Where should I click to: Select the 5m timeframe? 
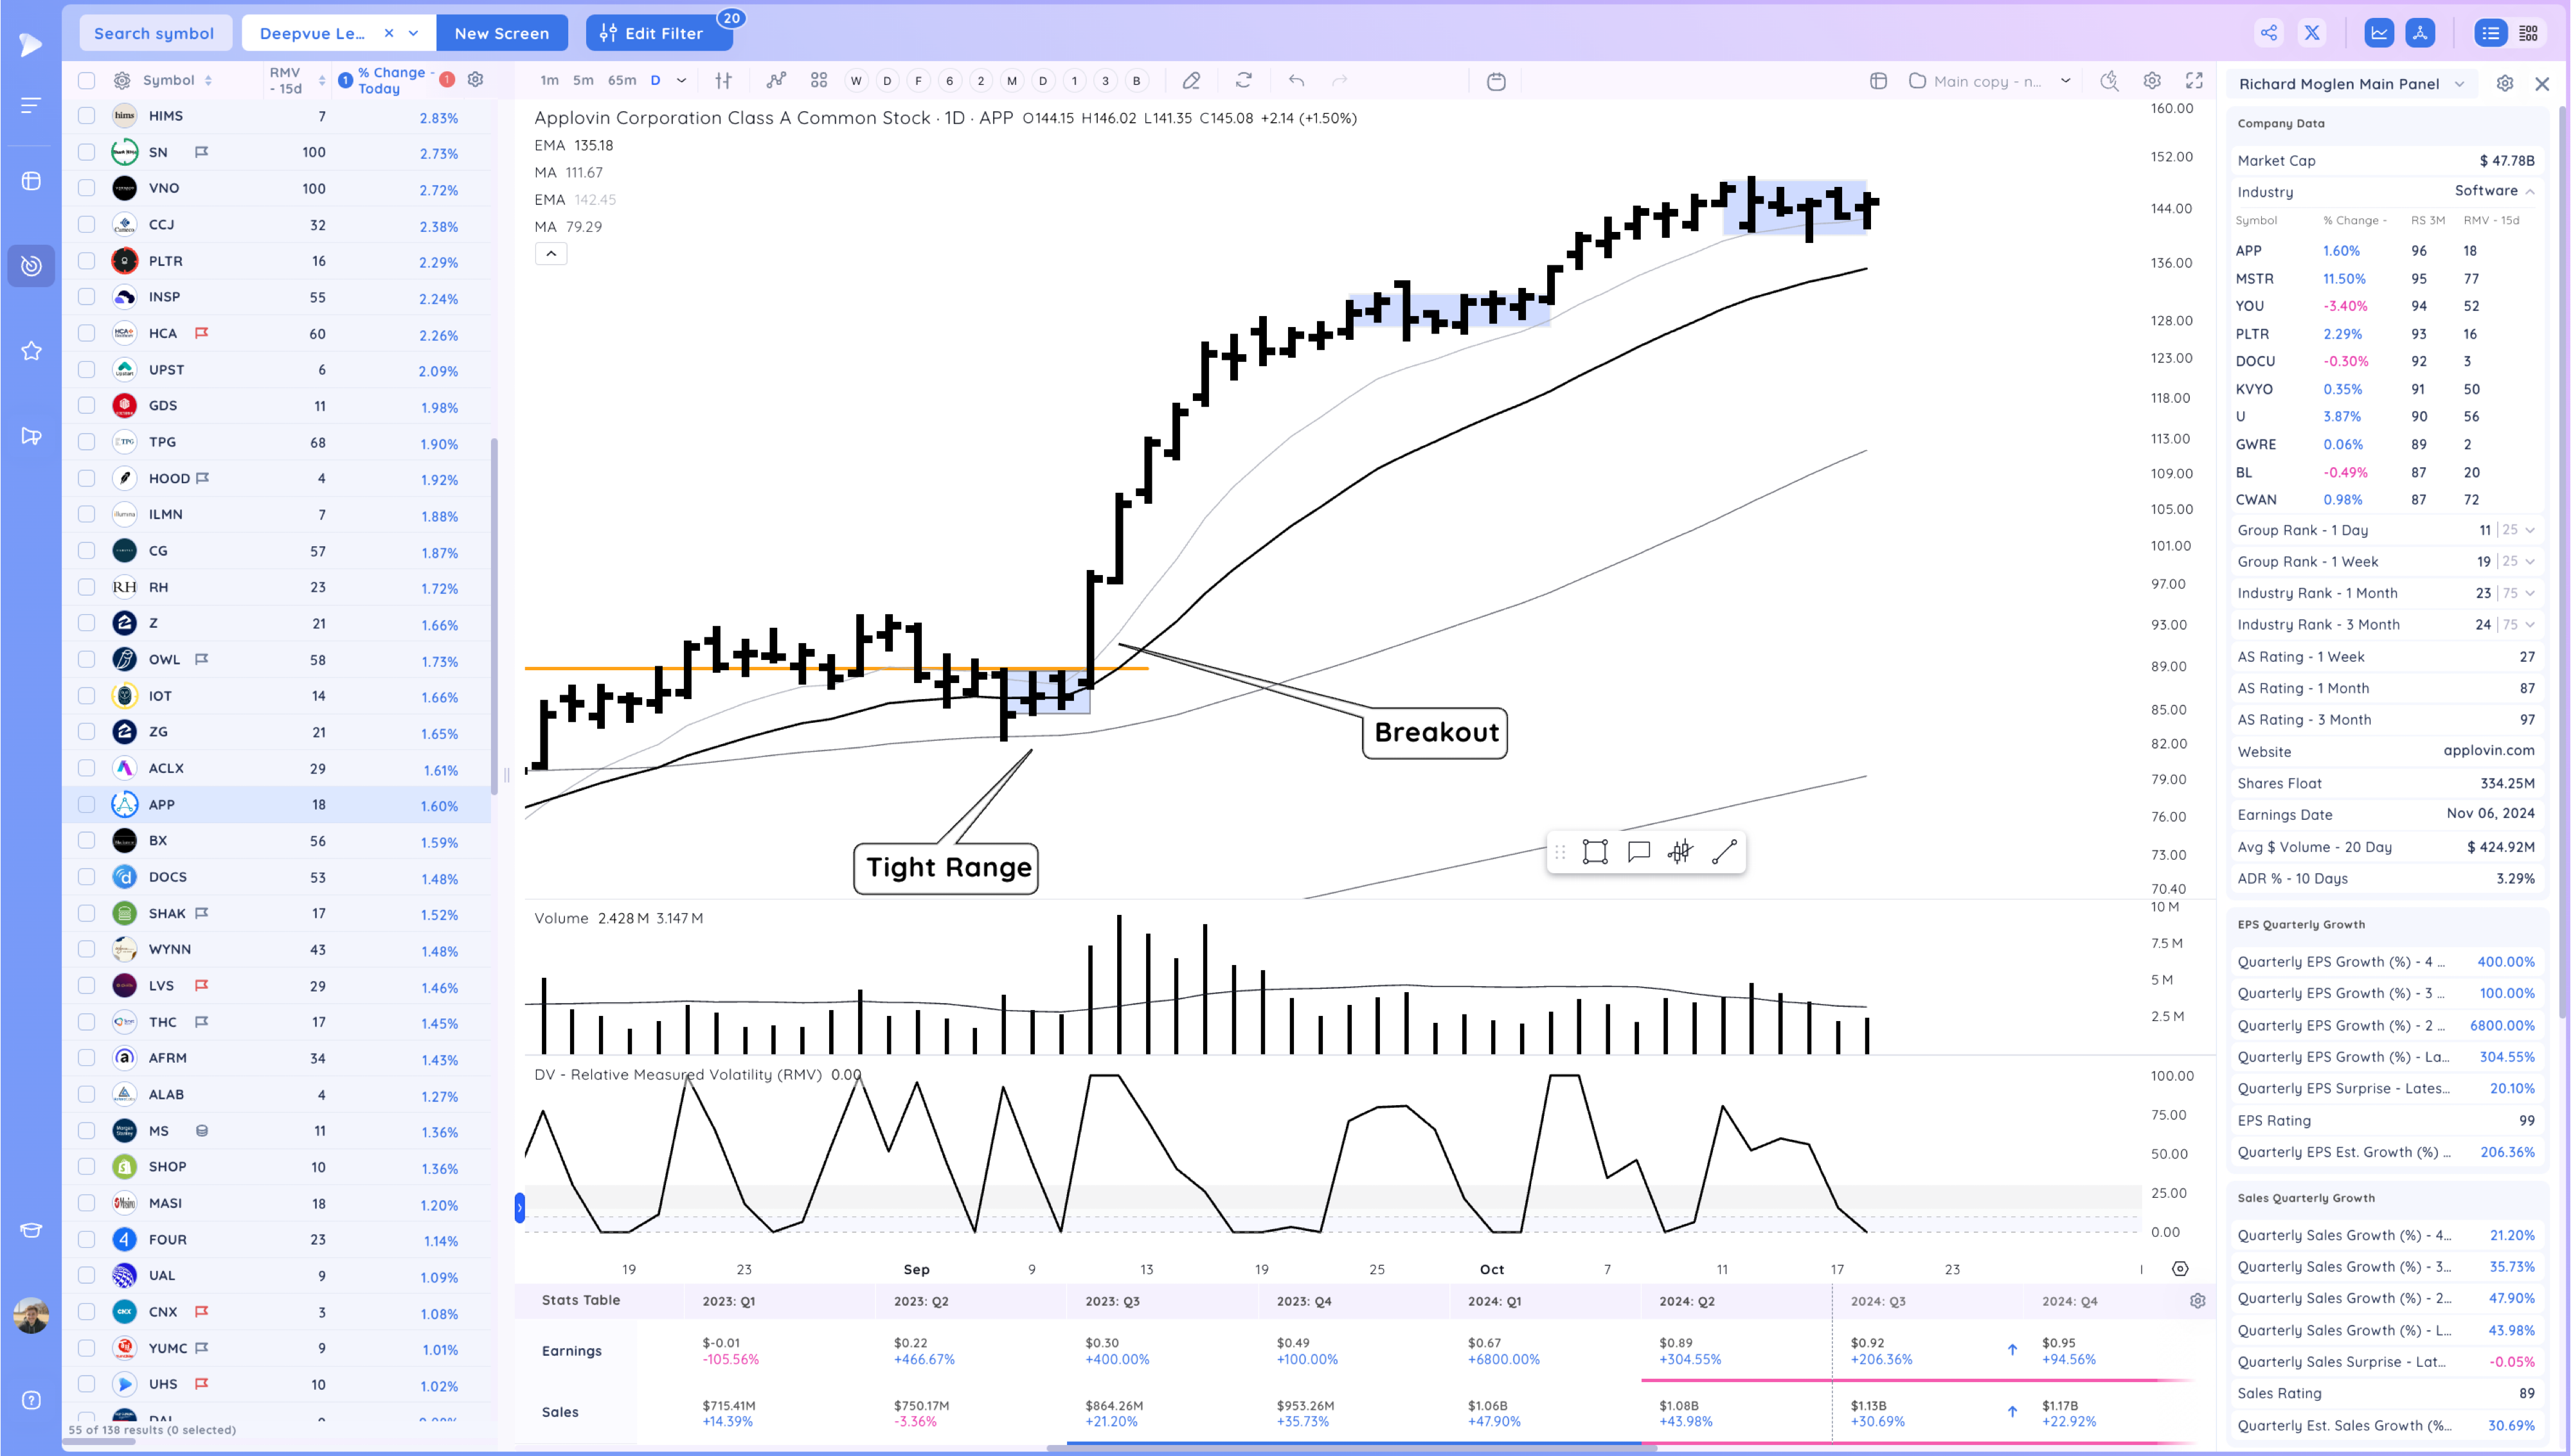point(583,81)
